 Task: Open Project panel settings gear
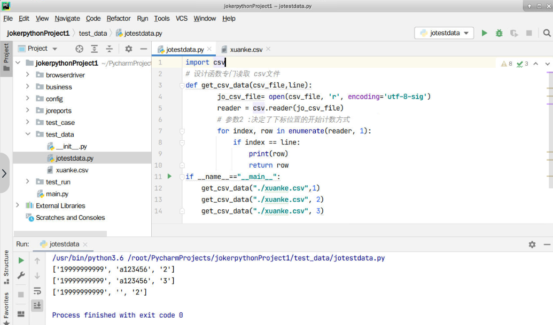click(129, 49)
